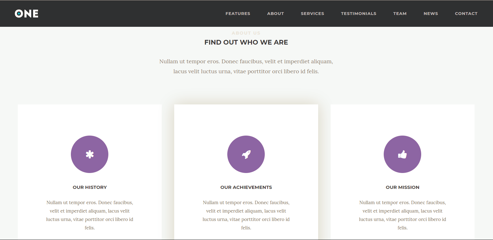This screenshot has width=493, height=240.
Task: Navigate to Testimonials in the navbar
Action: point(358,14)
